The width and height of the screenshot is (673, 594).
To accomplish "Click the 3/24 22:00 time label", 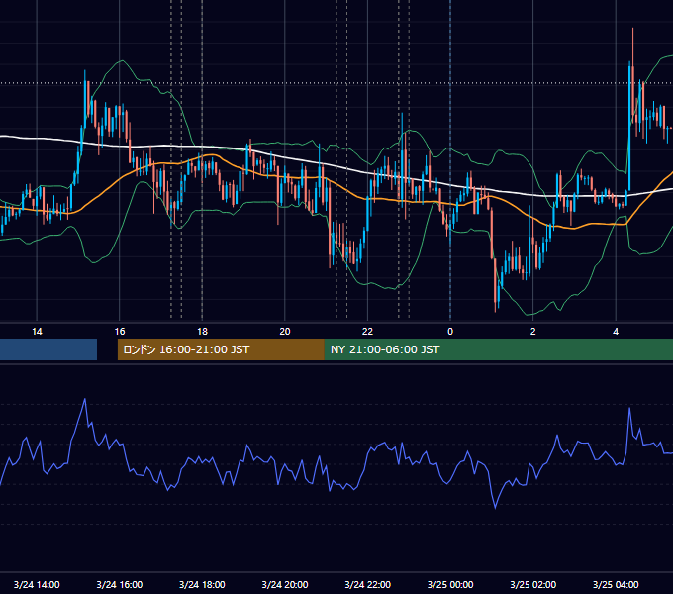I will (368, 584).
